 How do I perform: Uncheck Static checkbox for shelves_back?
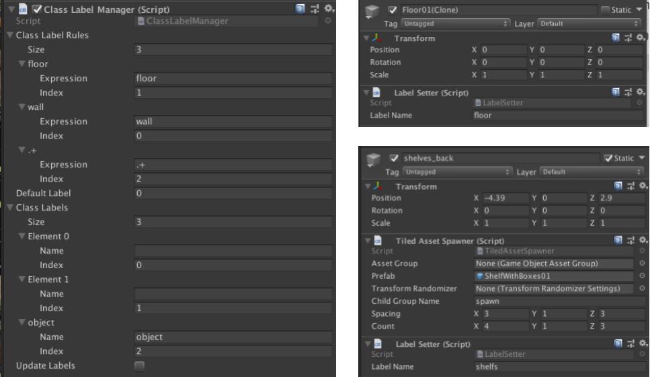tap(609, 159)
